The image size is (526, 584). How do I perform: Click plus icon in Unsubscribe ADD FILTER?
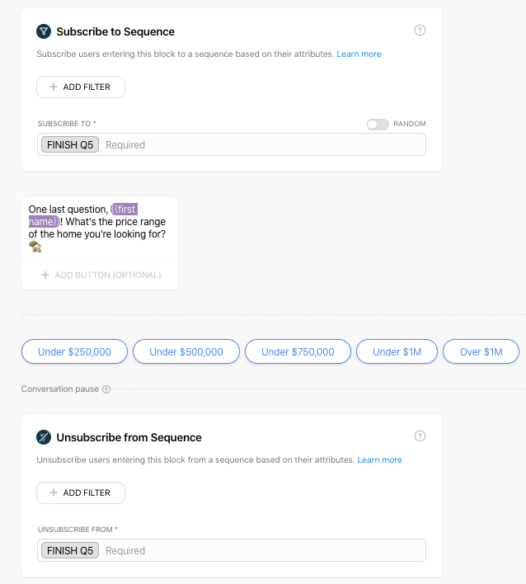(54, 492)
